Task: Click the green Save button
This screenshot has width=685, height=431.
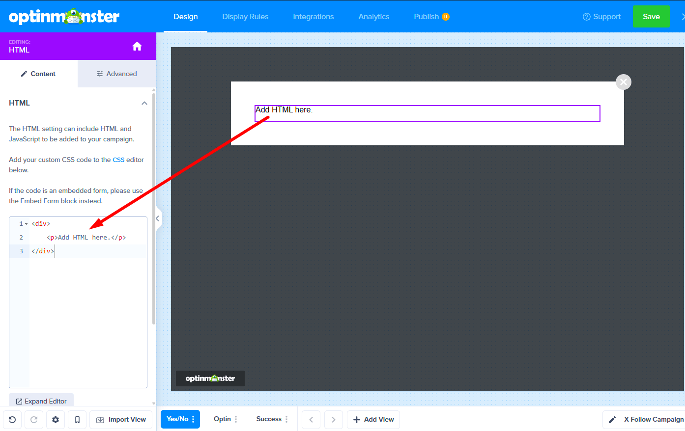Action: 651,17
